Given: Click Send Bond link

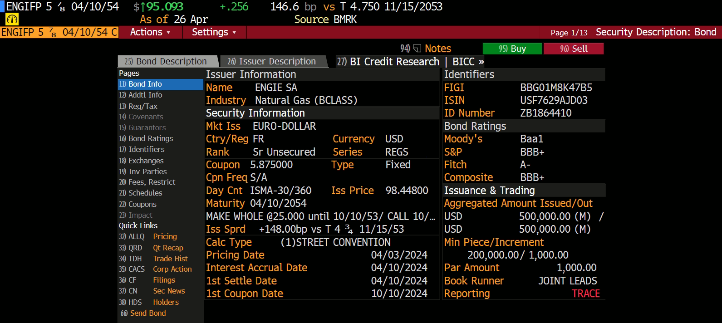Looking at the screenshot, I should (x=143, y=313).
